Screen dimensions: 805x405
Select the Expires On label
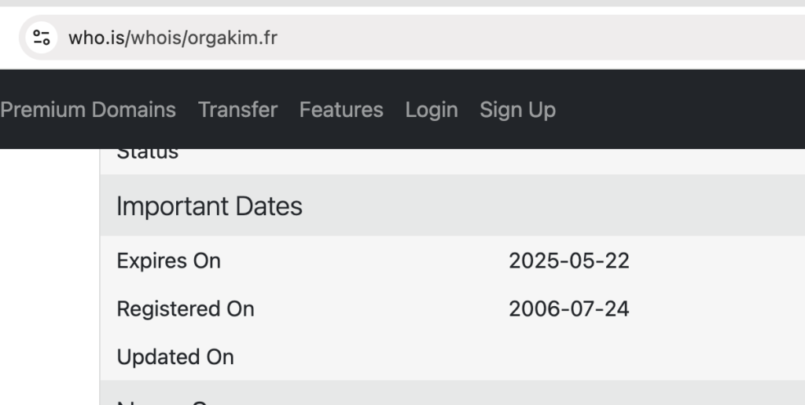tap(169, 261)
